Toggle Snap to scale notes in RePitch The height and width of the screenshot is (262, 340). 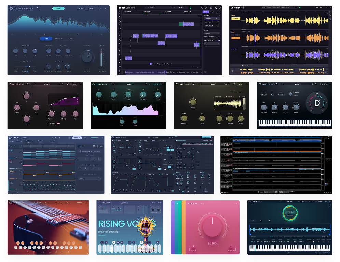tap(218, 36)
